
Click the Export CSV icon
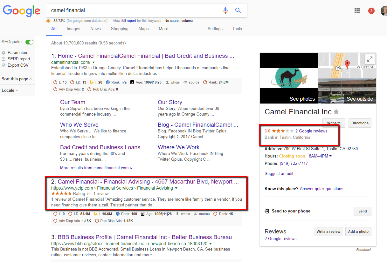(x=4, y=65)
